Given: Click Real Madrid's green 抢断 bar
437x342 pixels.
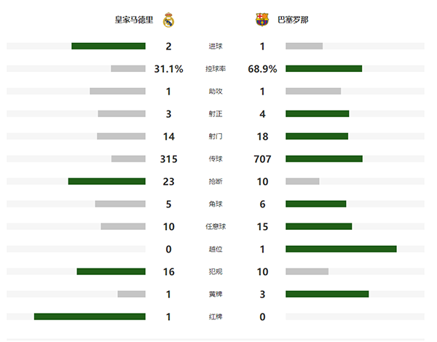Looking at the screenshot, I should (107, 181).
